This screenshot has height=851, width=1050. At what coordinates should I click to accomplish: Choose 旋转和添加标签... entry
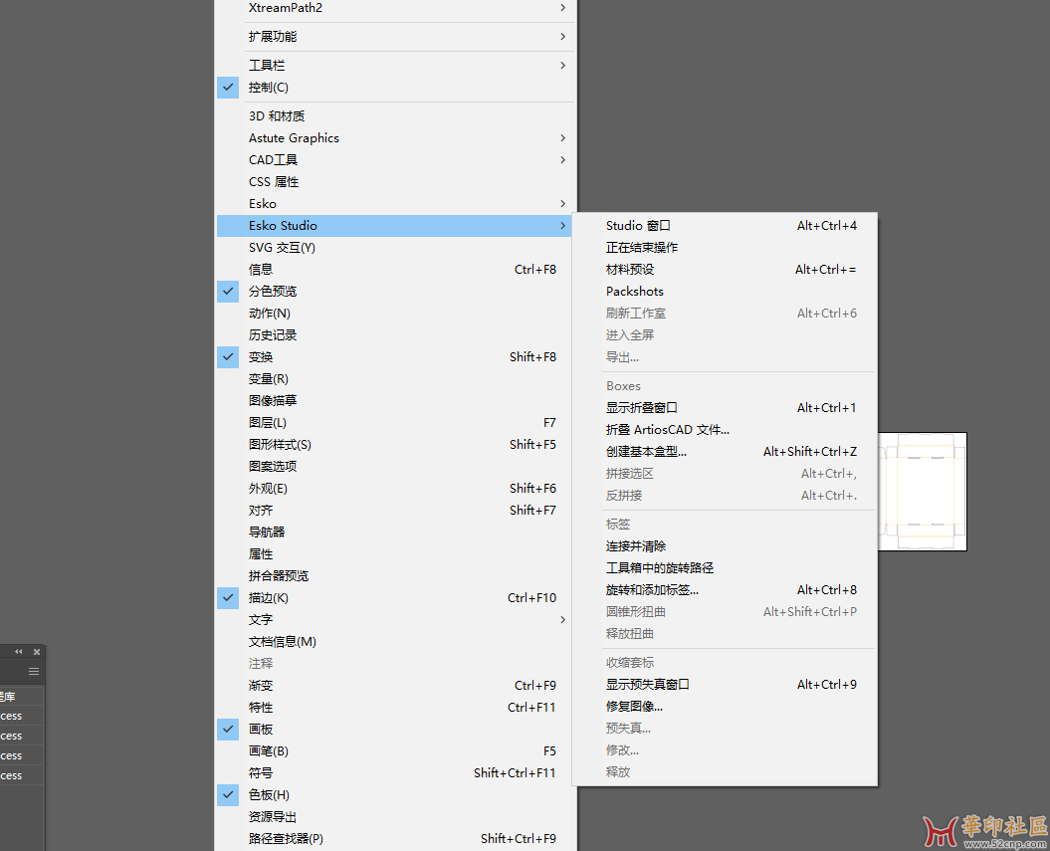tap(725, 590)
